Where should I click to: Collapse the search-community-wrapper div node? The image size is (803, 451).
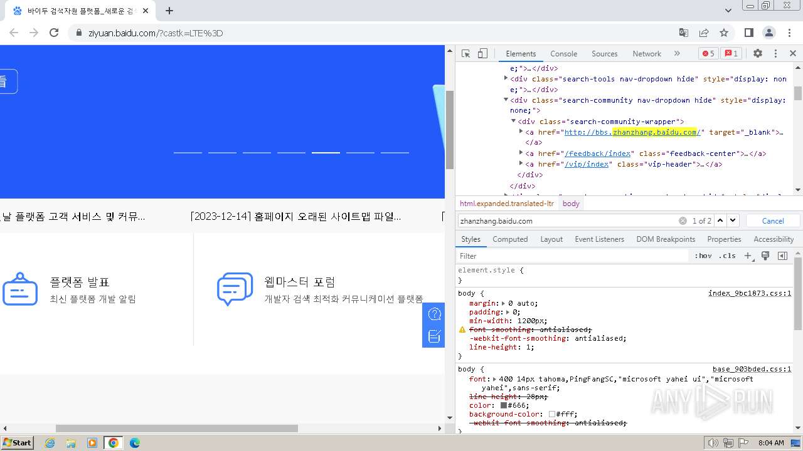pos(513,121)
